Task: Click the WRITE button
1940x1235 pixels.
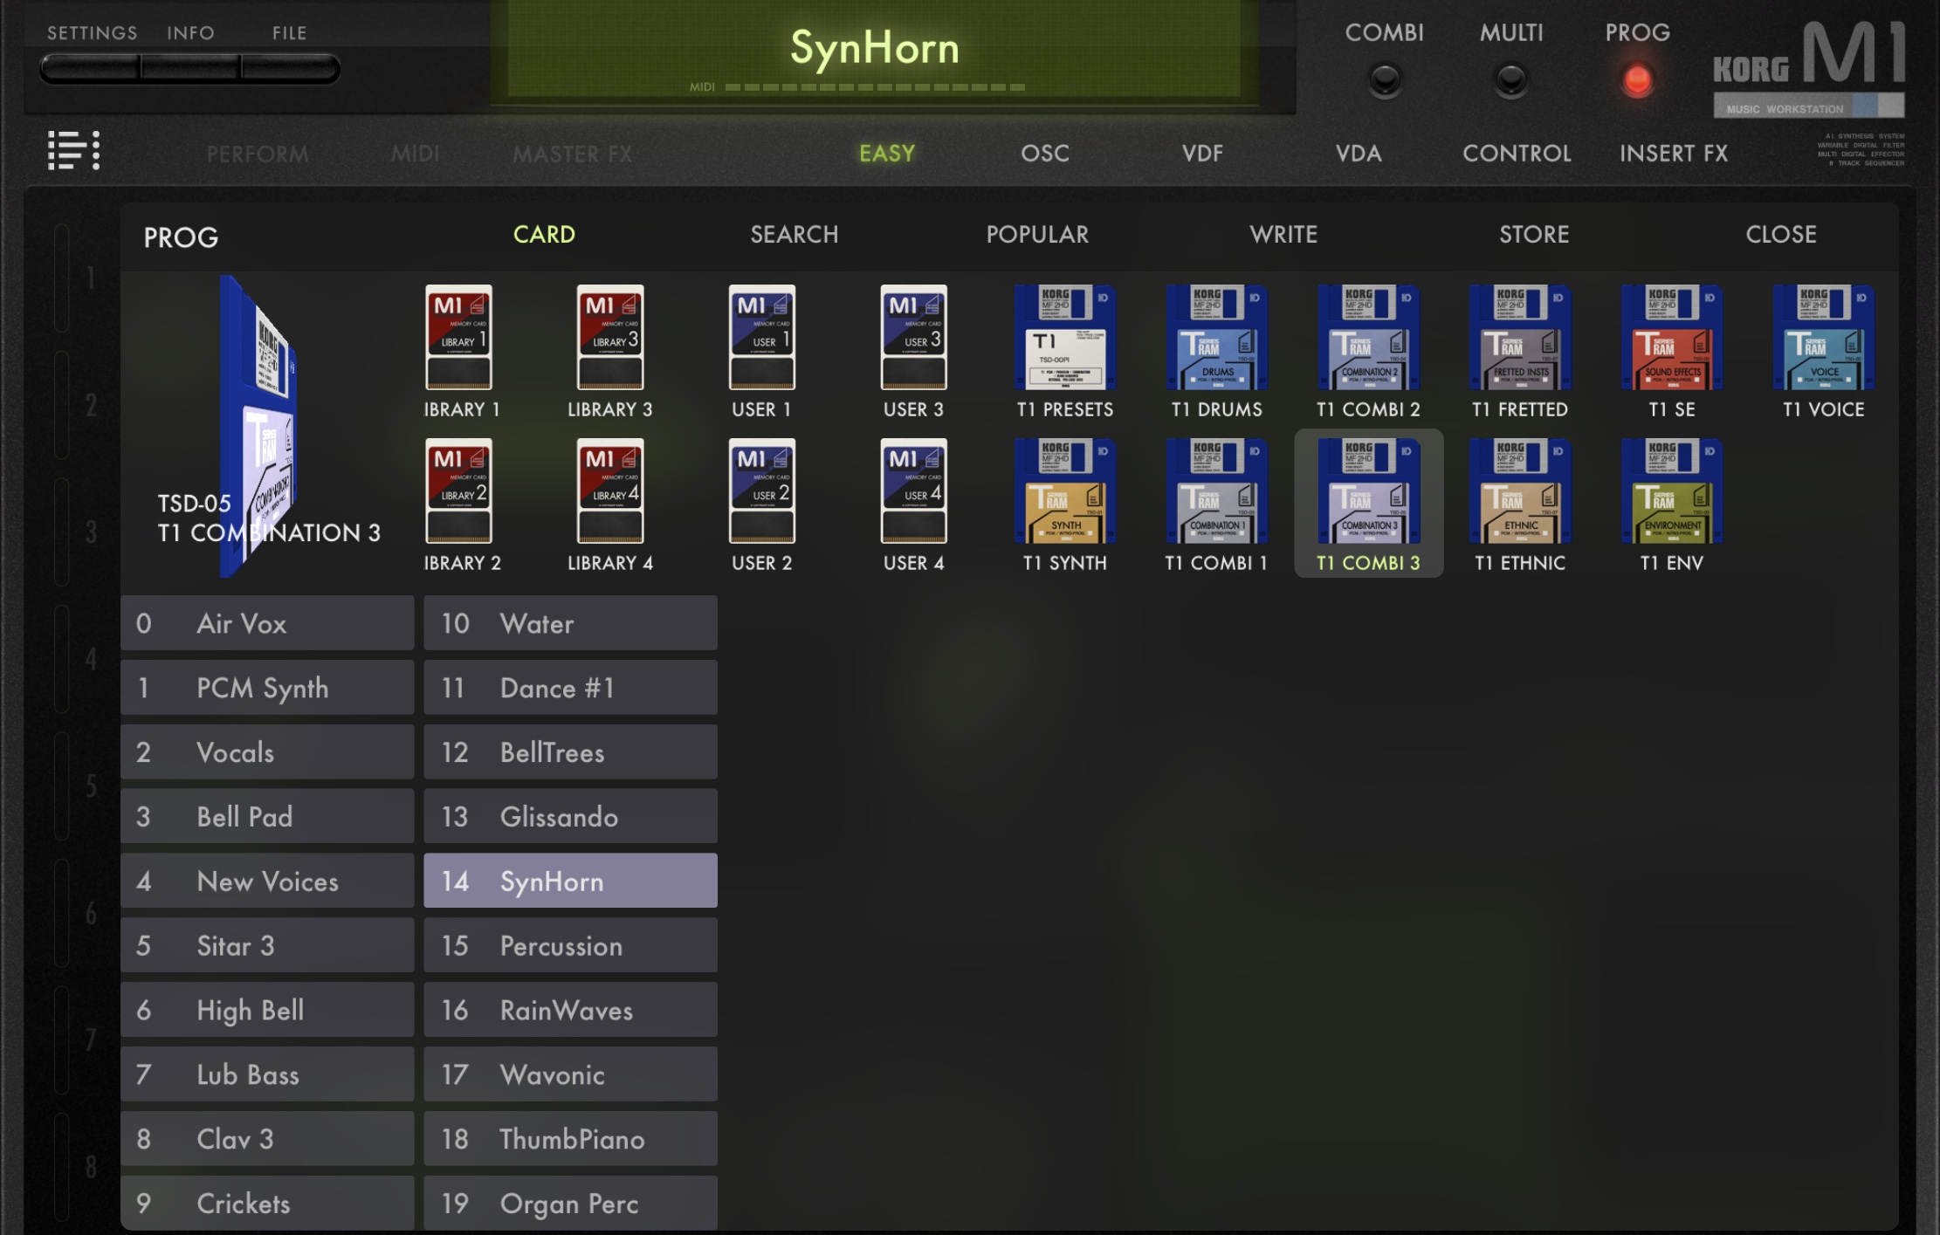Action: (x=1283, y=234)
